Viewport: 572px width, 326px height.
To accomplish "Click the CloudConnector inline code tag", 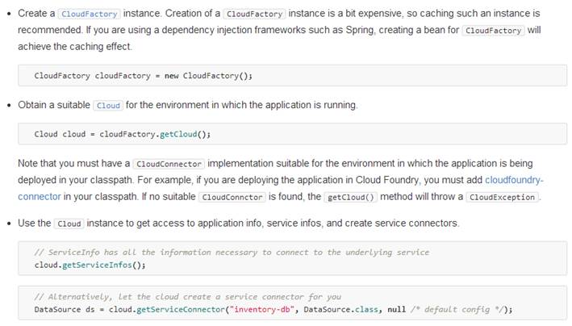I will tap(169, 164).
